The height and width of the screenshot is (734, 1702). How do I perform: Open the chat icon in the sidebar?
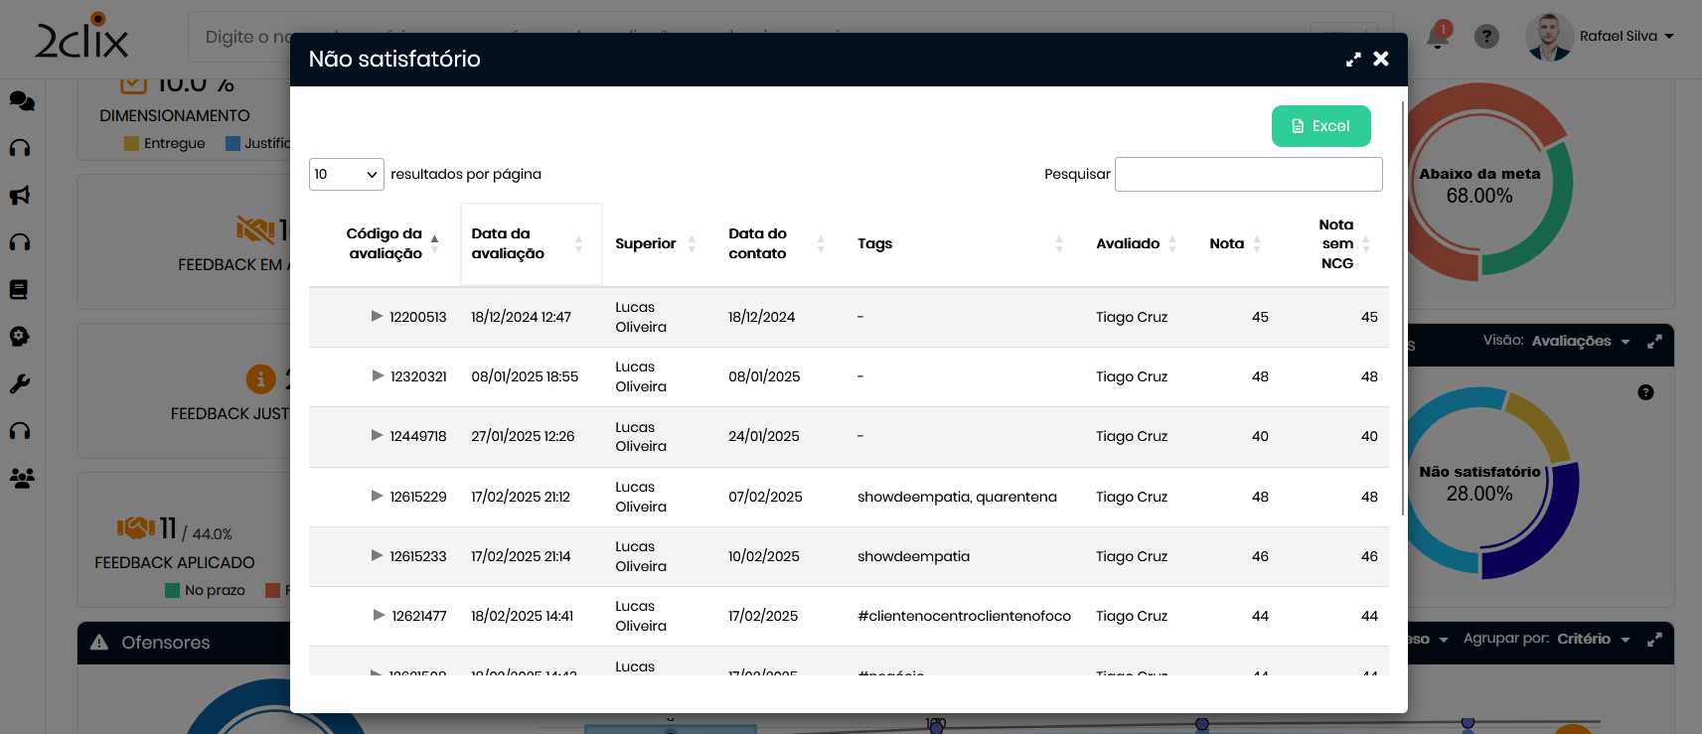tap(21, 101)
